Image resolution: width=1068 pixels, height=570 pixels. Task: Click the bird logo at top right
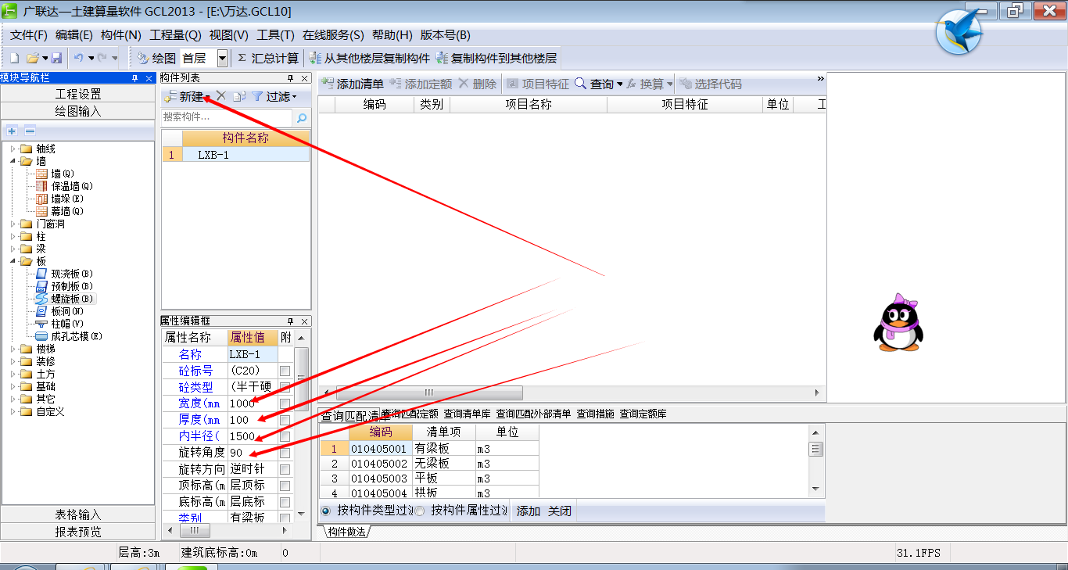tap(959, 33)
